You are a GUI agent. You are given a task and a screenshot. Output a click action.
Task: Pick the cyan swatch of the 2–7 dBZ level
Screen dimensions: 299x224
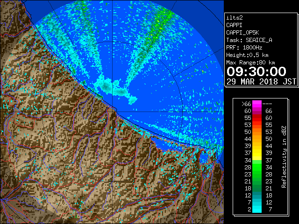pyautogui.click(x=257, y=209)
